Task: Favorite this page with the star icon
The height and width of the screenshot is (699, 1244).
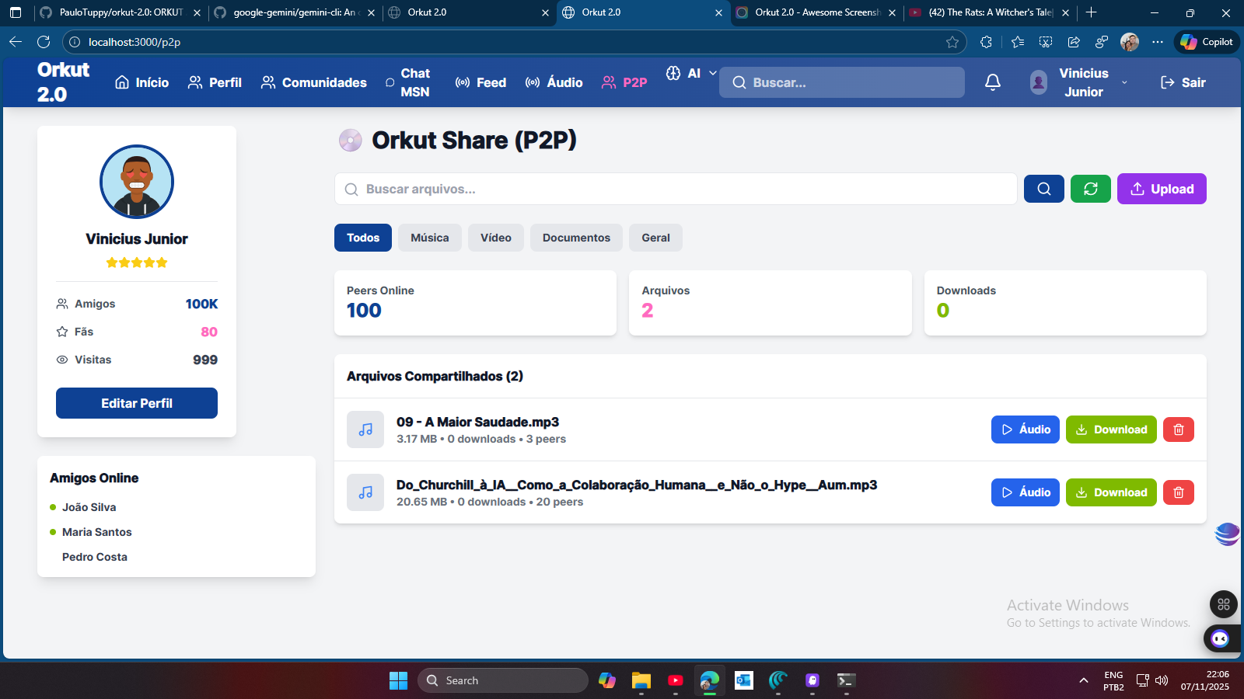Action: coord(952,42)
